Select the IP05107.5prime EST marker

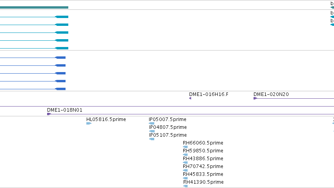151,139
